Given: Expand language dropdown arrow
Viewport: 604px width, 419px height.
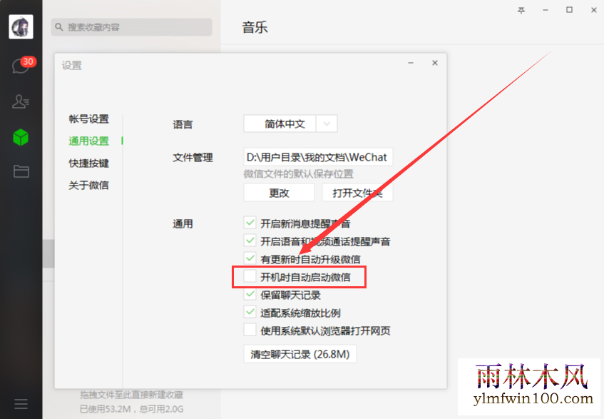Looking at the screenshot, I should click(327, 123).
